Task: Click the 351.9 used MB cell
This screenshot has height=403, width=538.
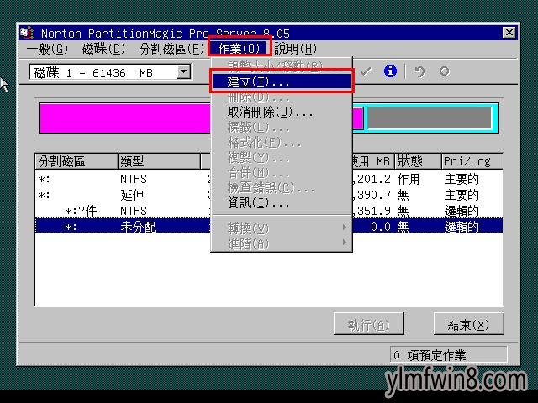Action: [373, 211]
